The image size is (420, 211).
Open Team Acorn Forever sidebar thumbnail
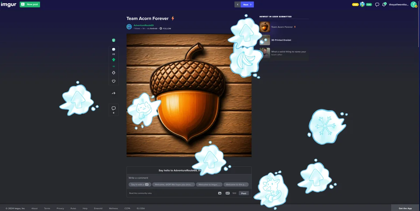click(265, 27)
